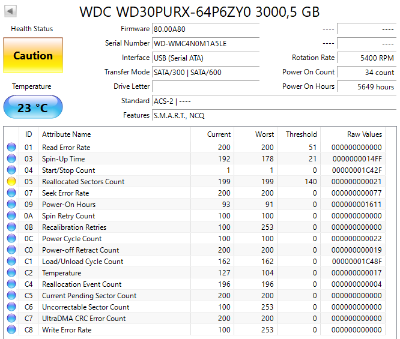Click the yellow Caution health status button
400x339 pixels.
tap(33, 56)
